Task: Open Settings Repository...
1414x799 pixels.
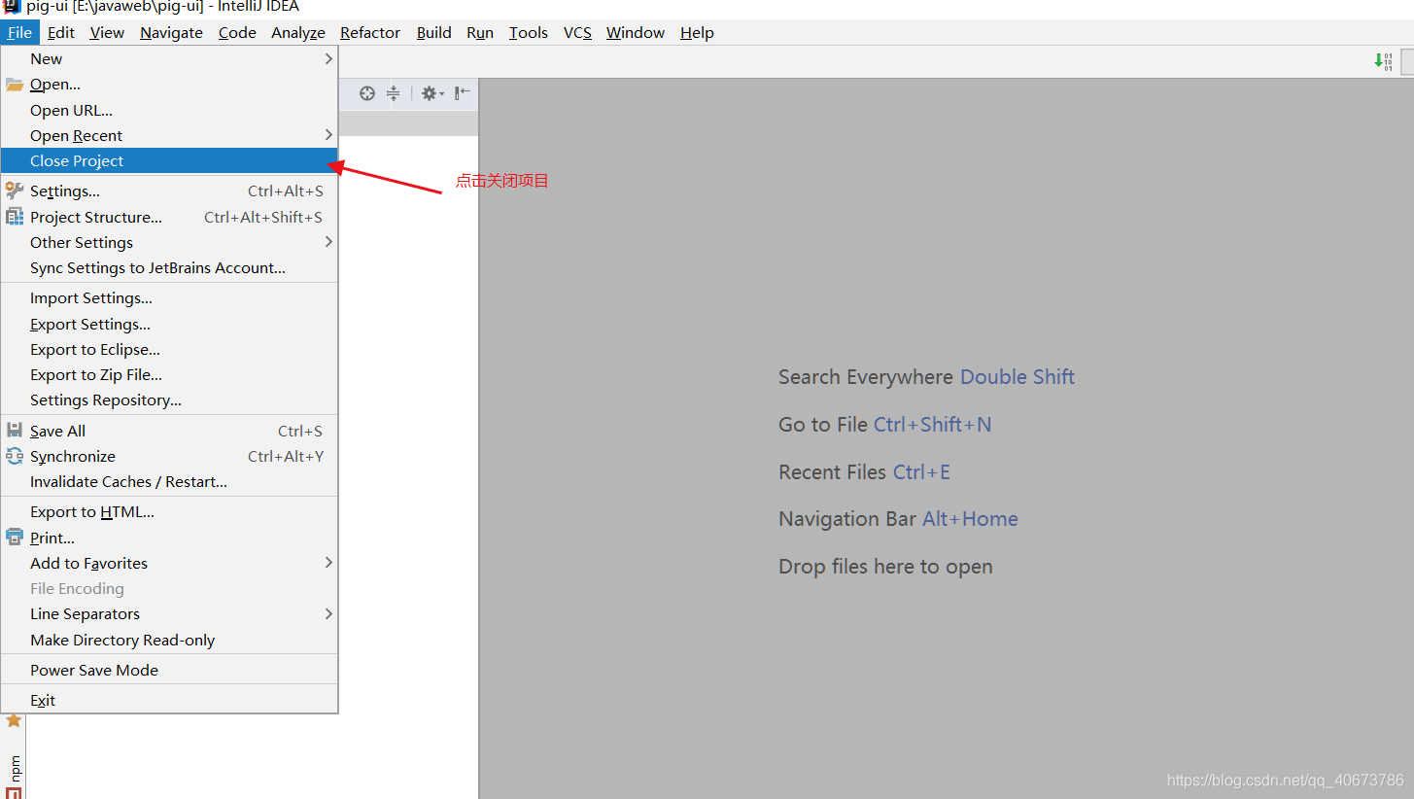Action: pyautogui.click(x=169, y=399)
